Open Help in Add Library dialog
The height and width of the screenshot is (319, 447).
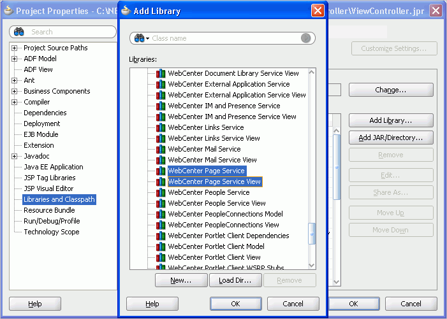[x=152, y=304]
